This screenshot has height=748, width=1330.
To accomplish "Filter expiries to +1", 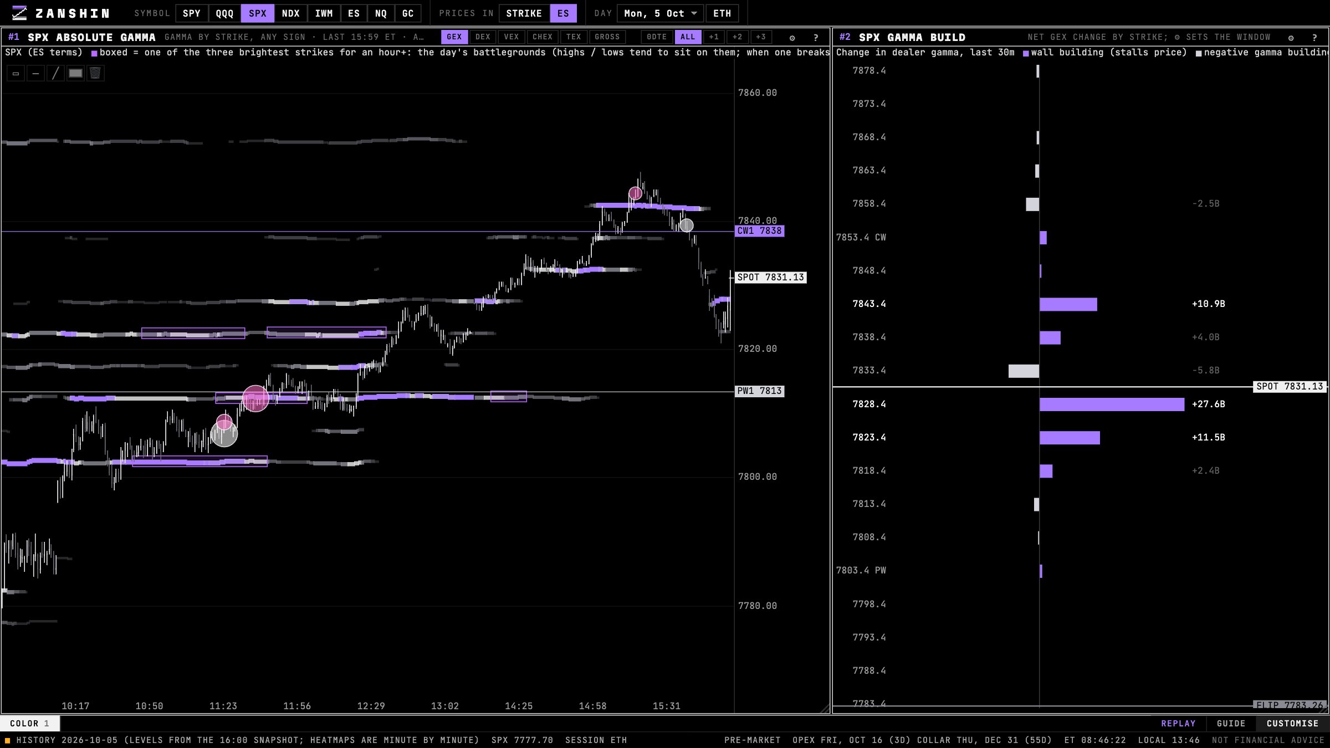I will coord(714,37).
